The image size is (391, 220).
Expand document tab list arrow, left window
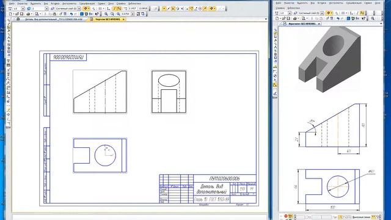266,19
